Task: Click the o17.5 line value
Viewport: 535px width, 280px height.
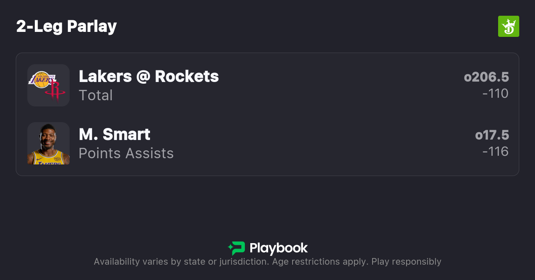Action: click(x=492, y=135)
